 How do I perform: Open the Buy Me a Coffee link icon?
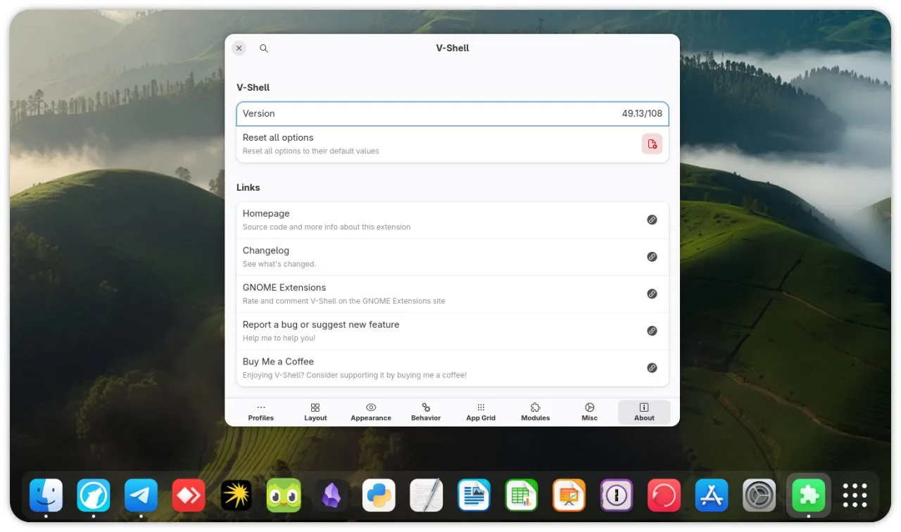[x=652, y=367]
